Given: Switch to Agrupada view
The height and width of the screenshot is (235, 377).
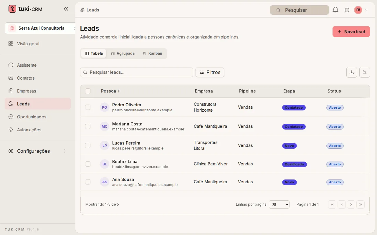Looking at the screenshot, I should pos(123,53).
